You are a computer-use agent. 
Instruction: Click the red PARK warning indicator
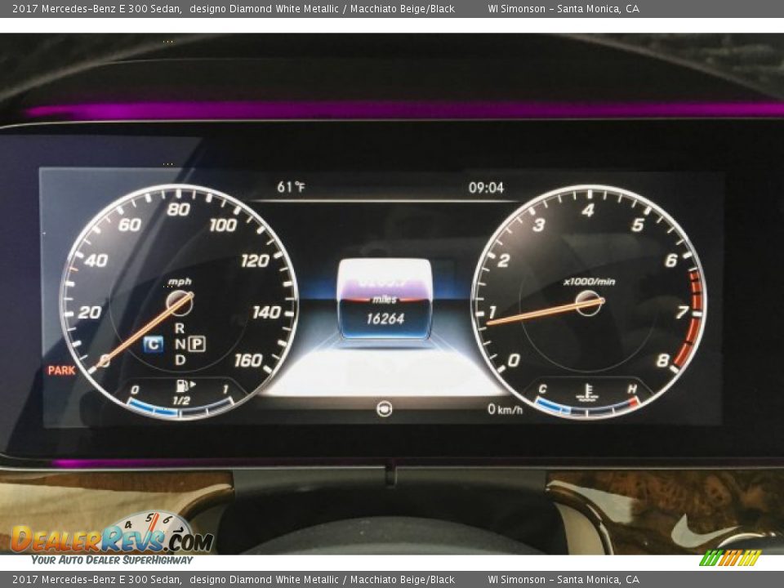[x=61, y=370]
